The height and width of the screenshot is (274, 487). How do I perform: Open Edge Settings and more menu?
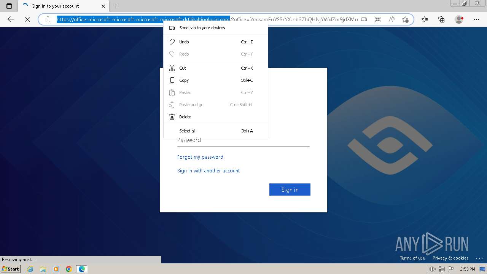click(476, 19)
